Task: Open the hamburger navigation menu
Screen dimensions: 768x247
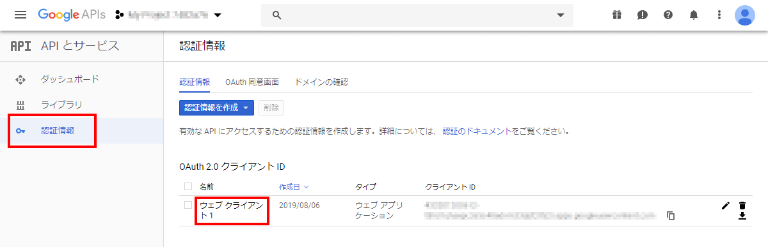Action: pos(20,15)
